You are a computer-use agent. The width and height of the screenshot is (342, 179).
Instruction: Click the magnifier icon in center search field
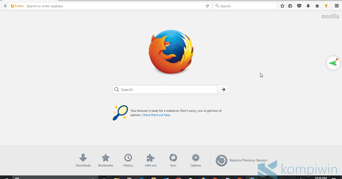tap(116, 89)
